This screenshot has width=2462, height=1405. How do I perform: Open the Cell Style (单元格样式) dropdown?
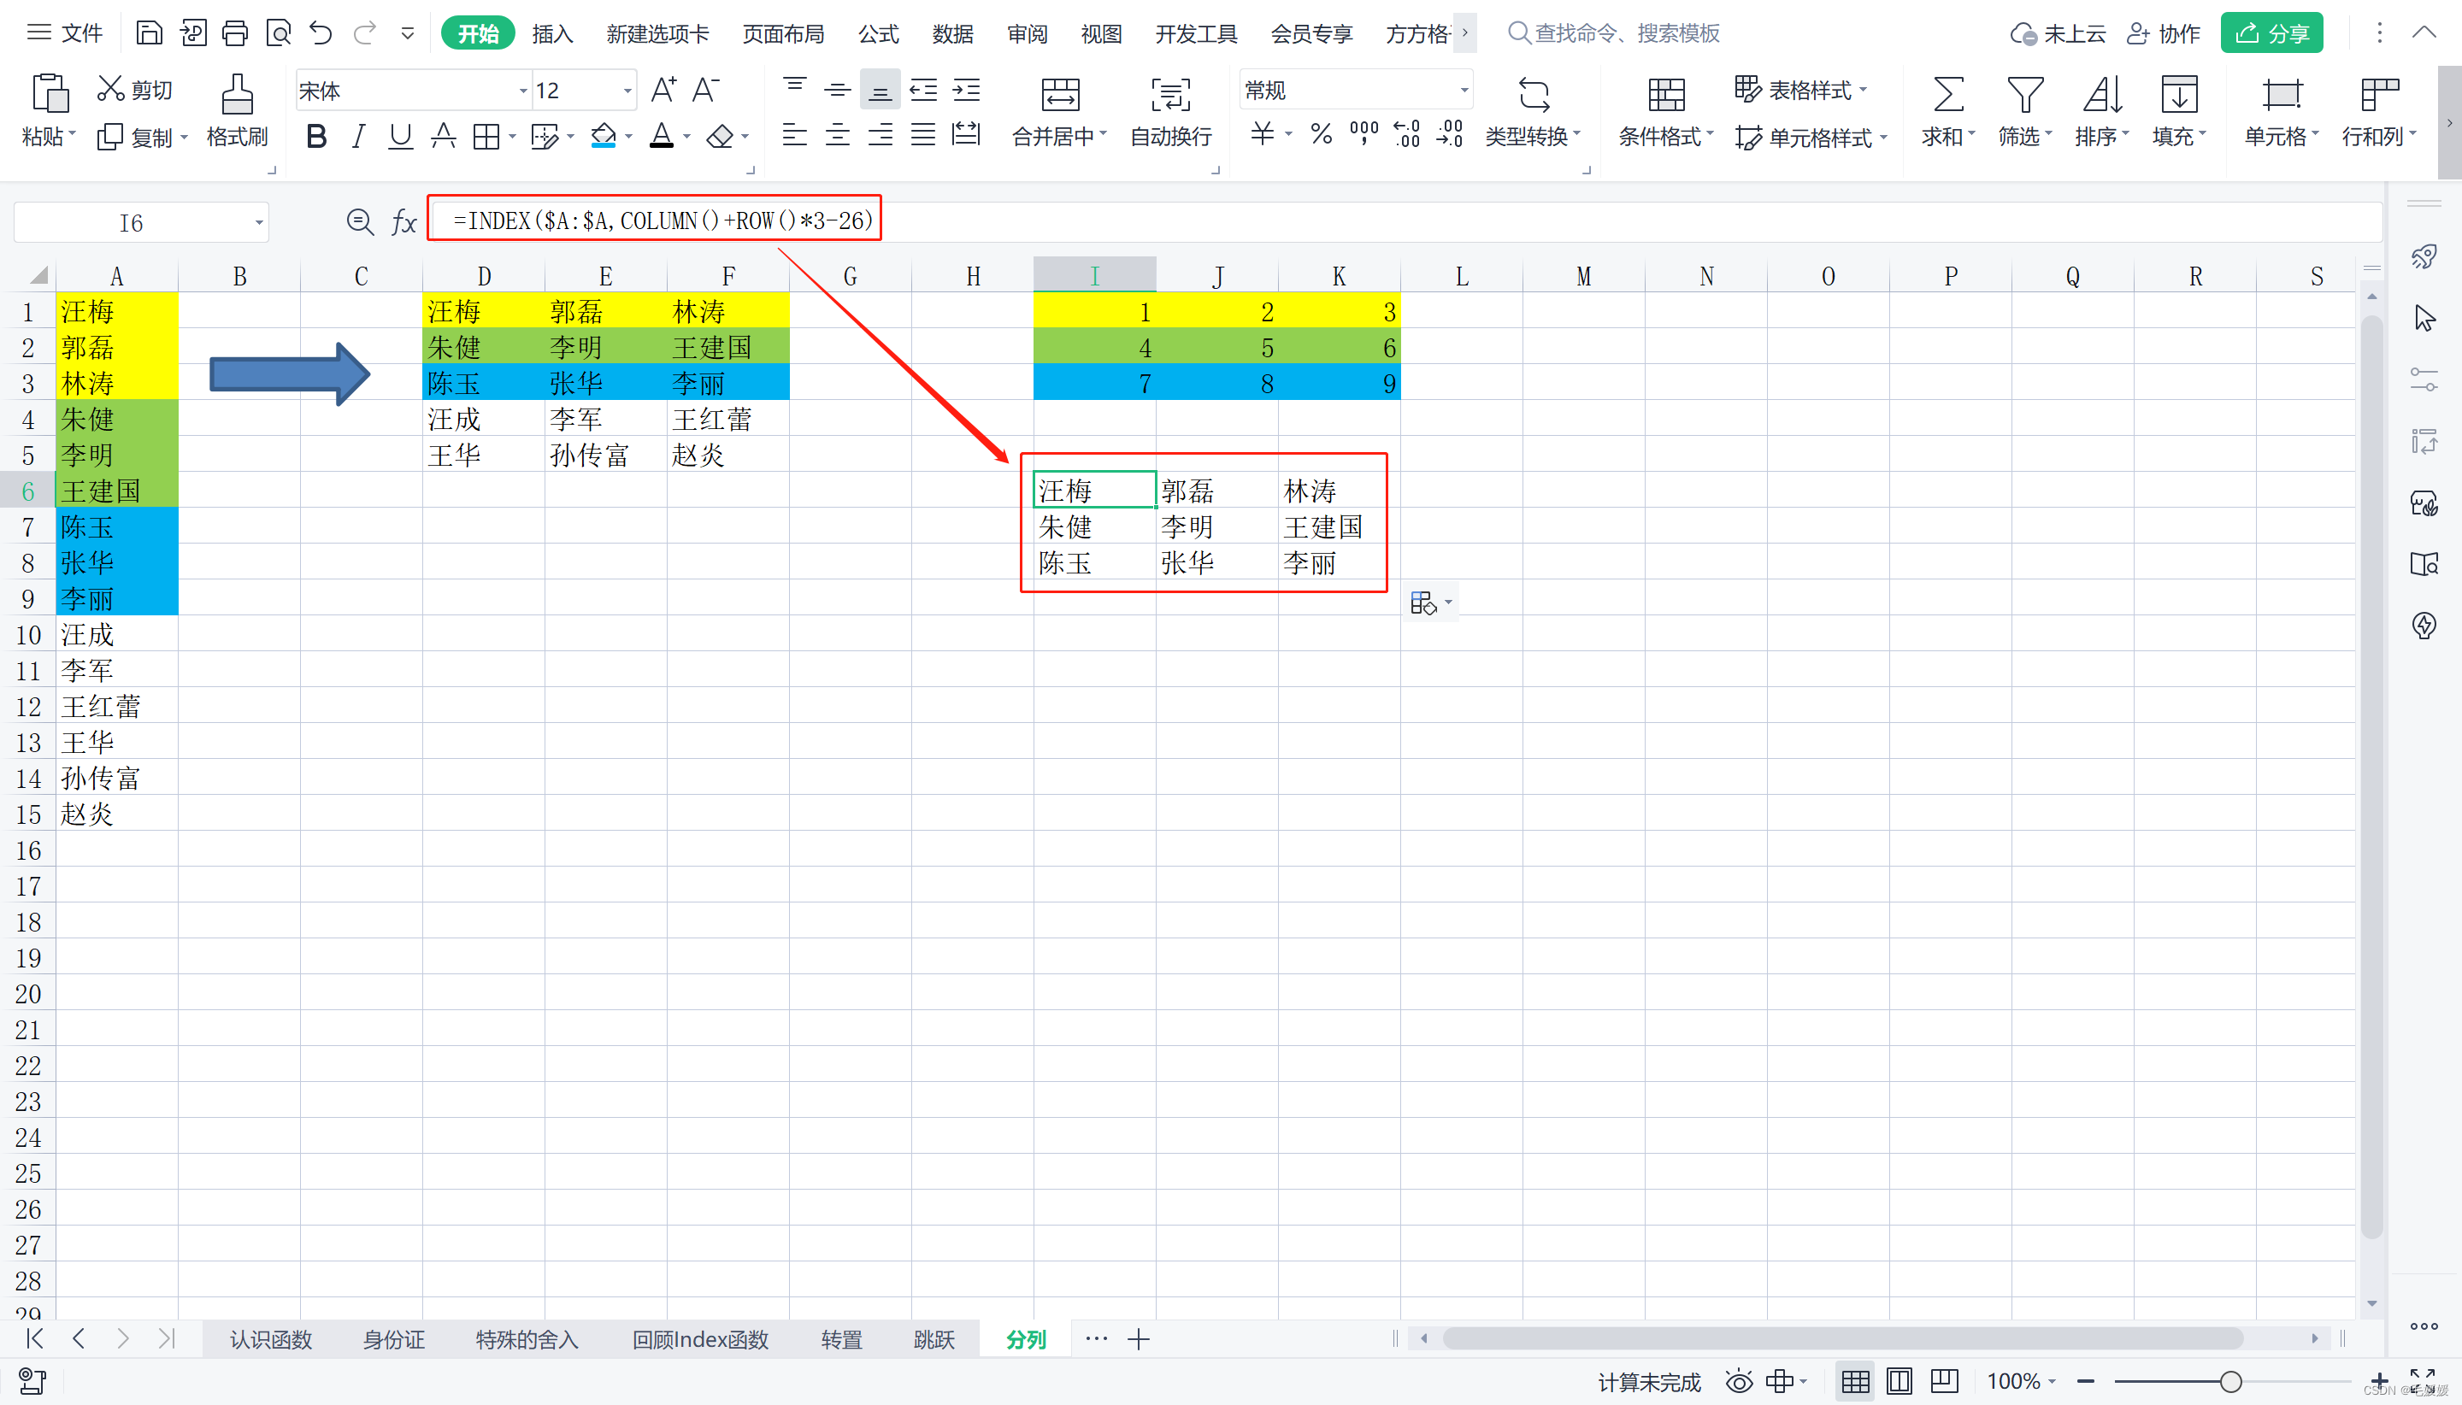click(x=1811, y=137)
